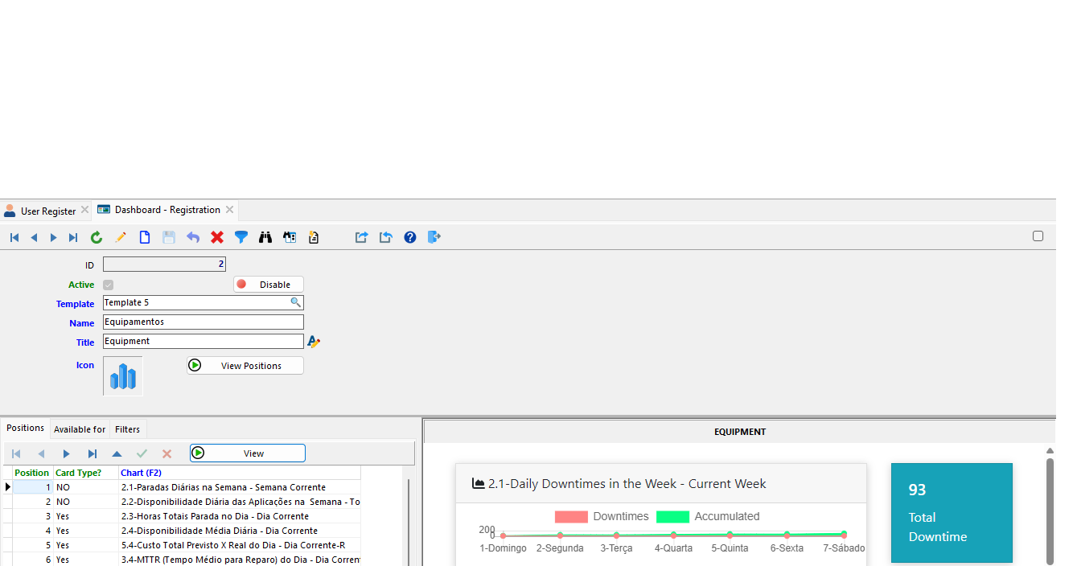Click the Exit door icon on the toolbar
Screen dimensions: 1077x566
point(434,237)
